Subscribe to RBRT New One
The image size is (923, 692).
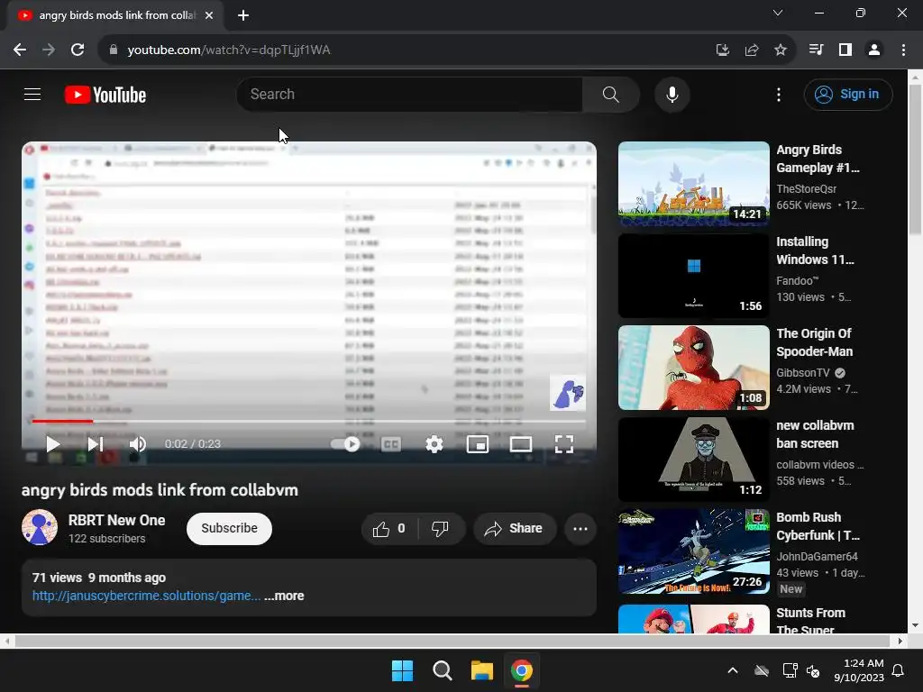(x=229, y=528)
